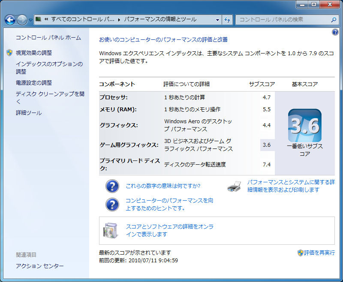Select パフォーマンスの情報とツール breadcrumb item
This screenshot has width=343, height=282.
tap(160, 20)
